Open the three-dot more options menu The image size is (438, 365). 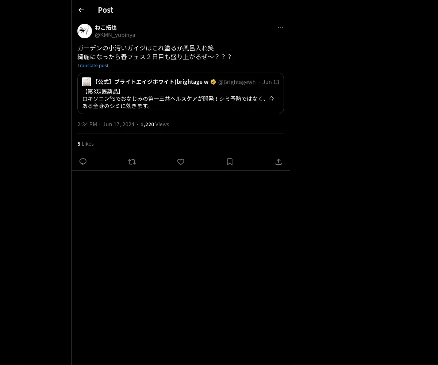click(x=280, y=27)
